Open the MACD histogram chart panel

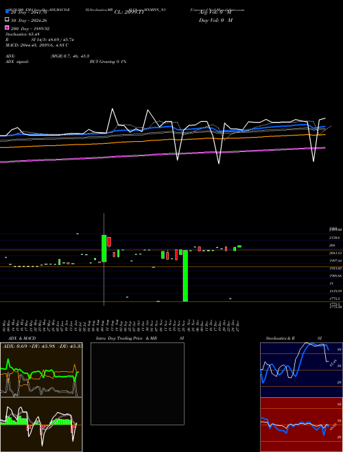(x=41, y=425)
